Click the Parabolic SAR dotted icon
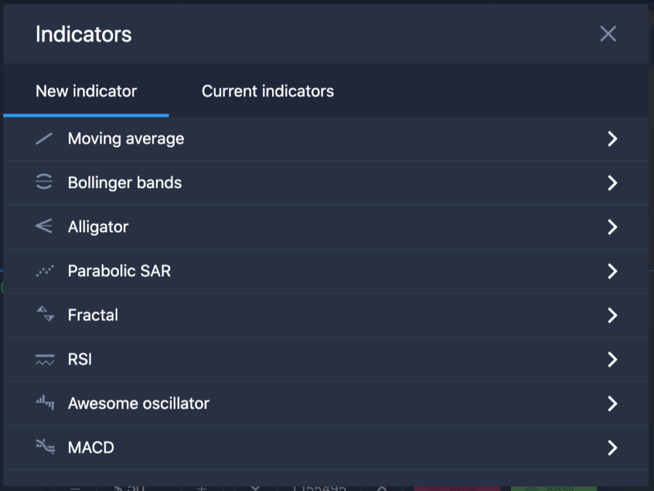 (45, 271)
